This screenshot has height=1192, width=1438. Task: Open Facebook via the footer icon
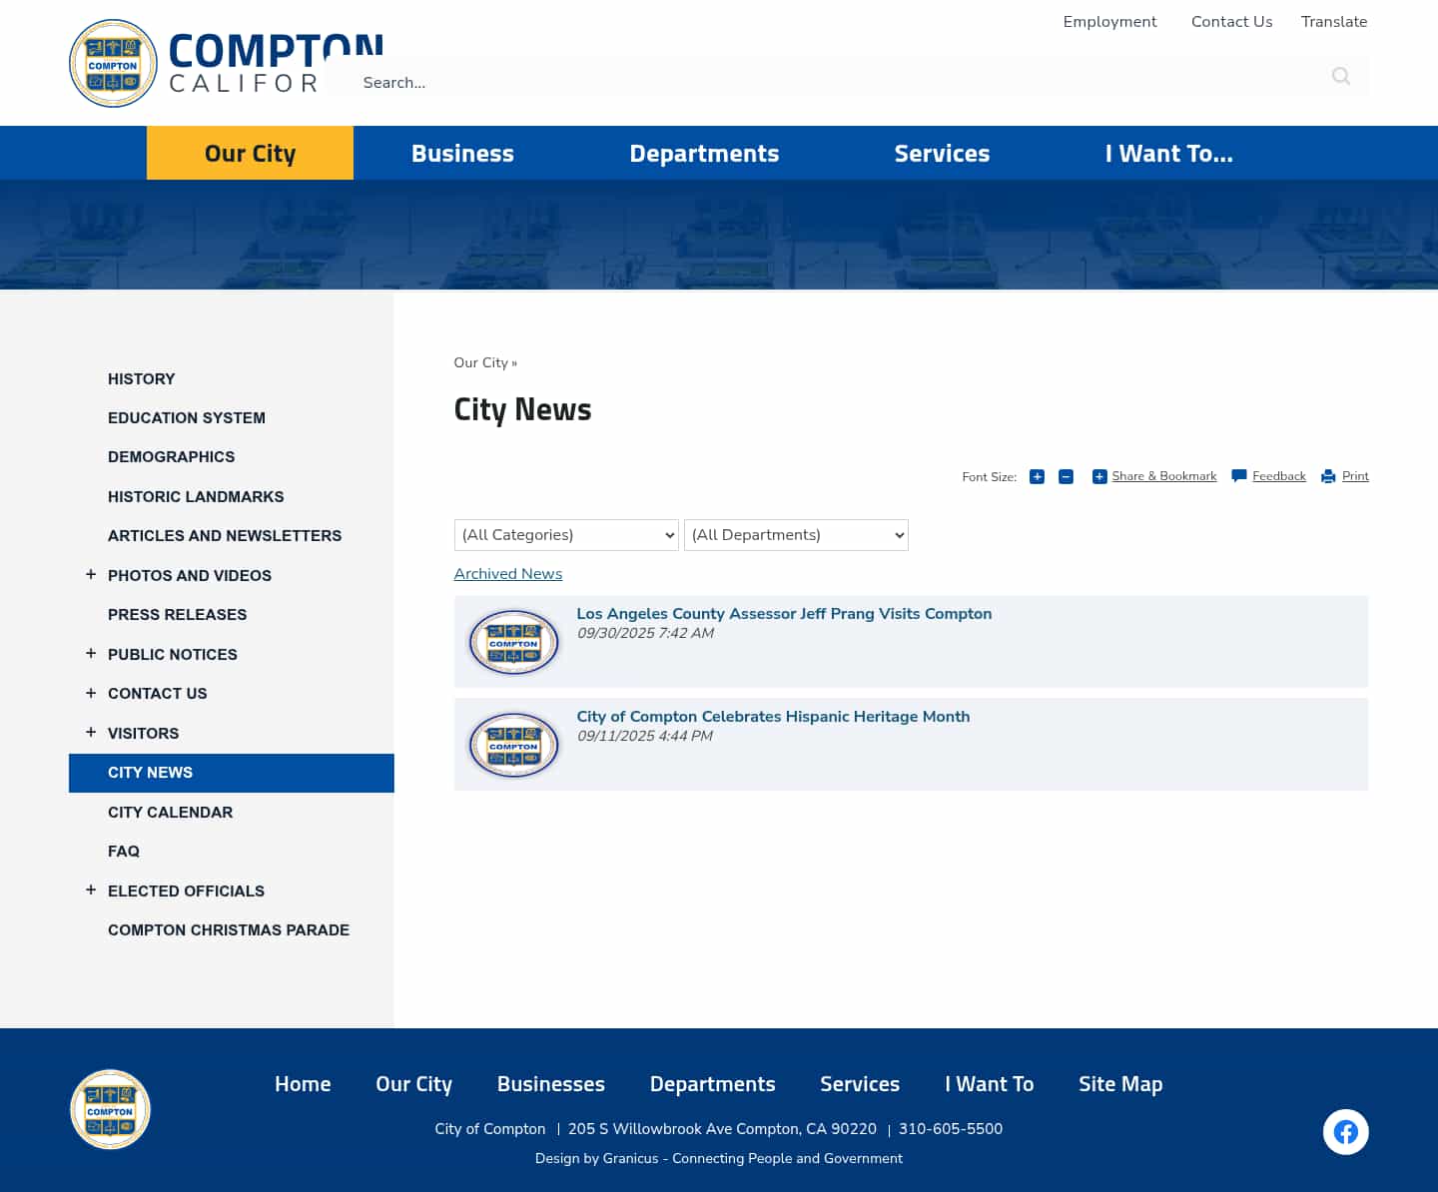tap(1345, 1131)
